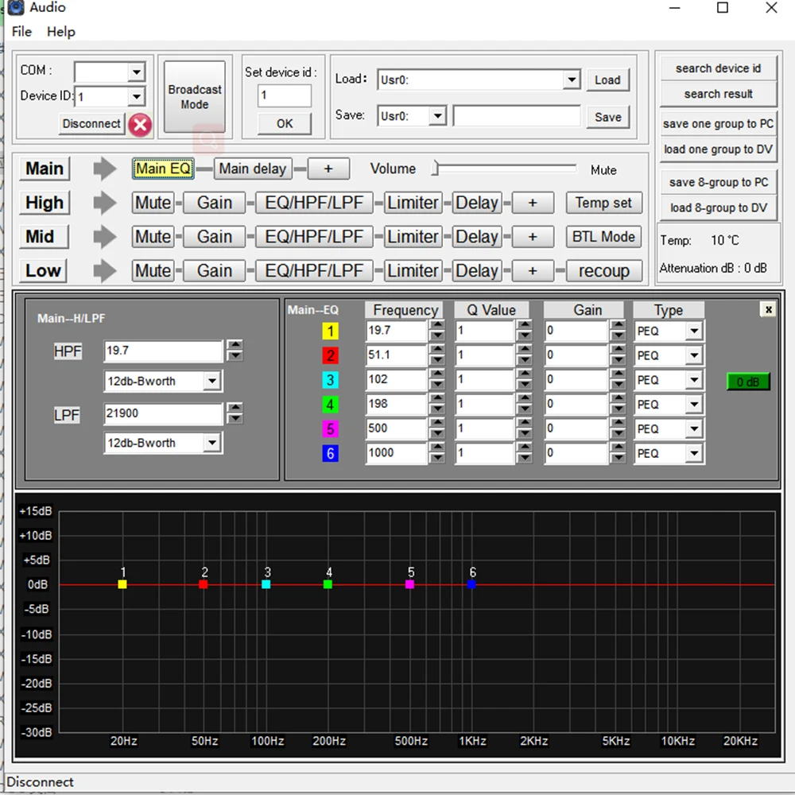Click the red band 2 swatch
795x795 pixels.
click(x=330, y=355)
